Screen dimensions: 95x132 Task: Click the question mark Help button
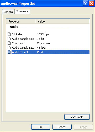[85, 3]
